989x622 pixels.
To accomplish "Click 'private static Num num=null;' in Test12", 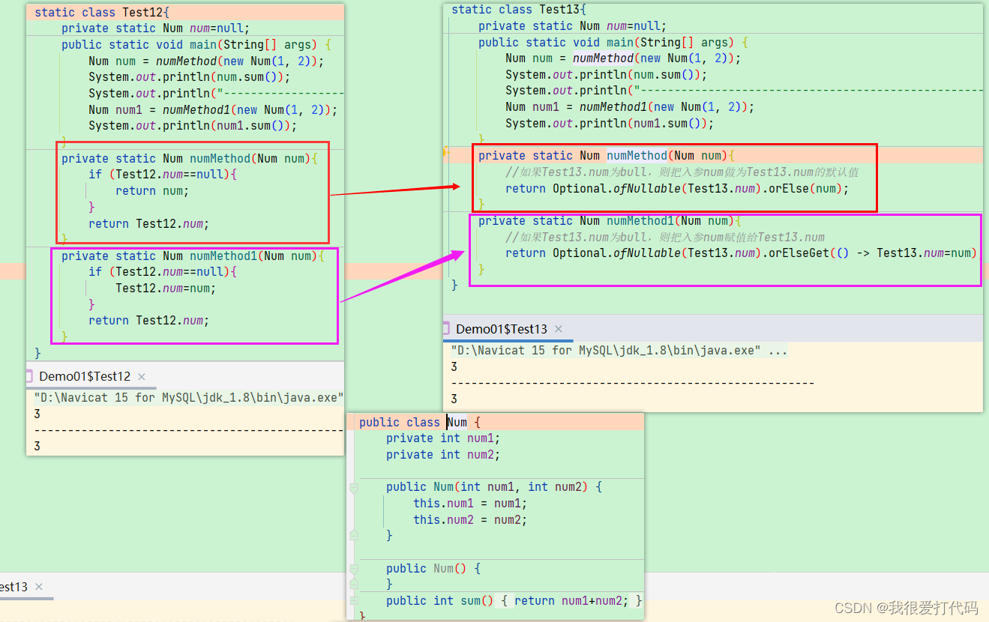I will pos(155,28).
